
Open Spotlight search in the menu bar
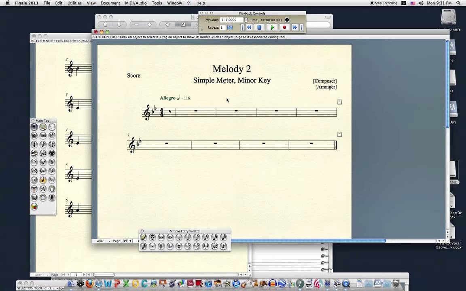tap(458, 3)
